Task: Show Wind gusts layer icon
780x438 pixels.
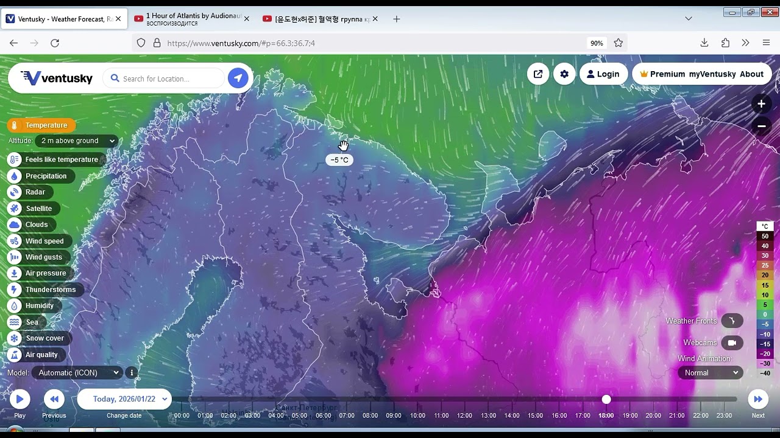Action: point(15,257)
